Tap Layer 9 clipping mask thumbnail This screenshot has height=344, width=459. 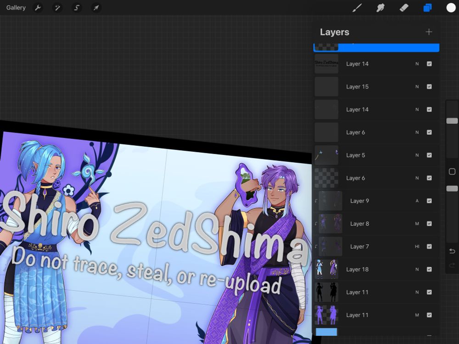[x=330, y=201]
